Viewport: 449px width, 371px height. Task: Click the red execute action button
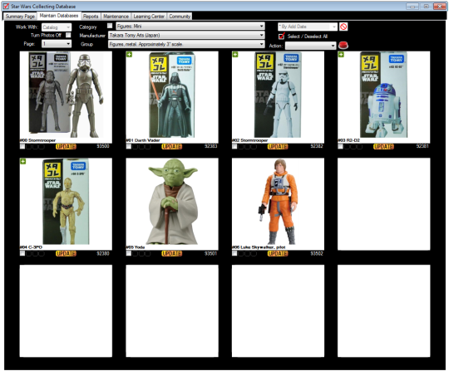pos(343,45)
